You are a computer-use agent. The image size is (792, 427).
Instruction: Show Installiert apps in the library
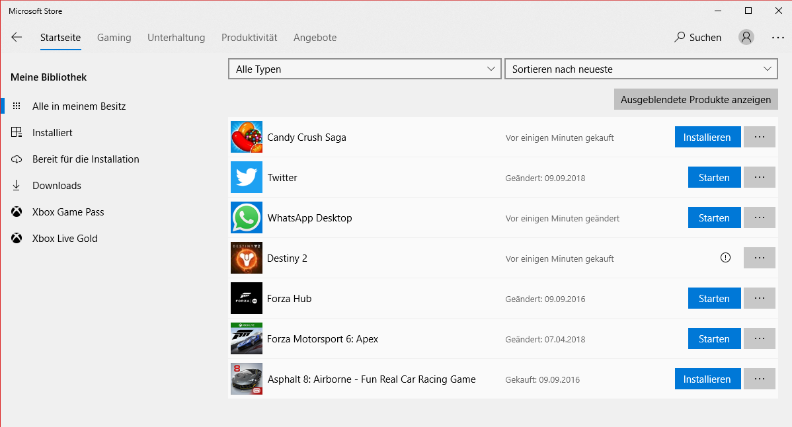coord(52,132)
